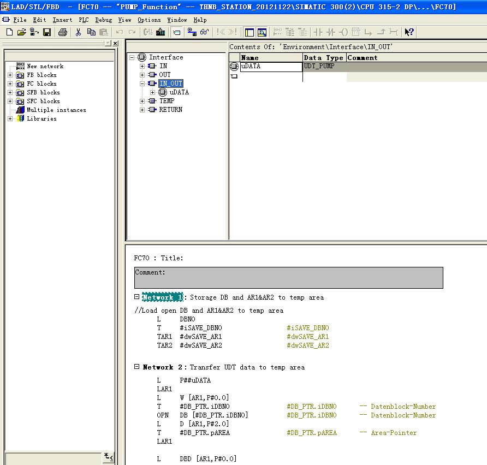Open the File menu

point(20,20)
